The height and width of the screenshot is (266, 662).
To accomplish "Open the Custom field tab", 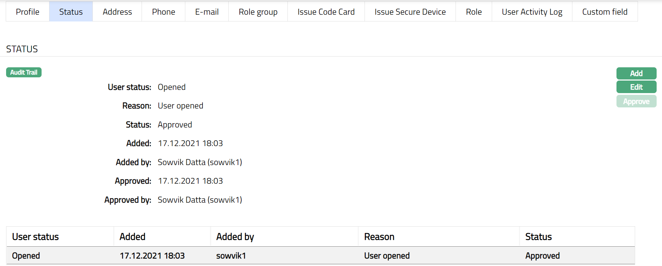I will 605,12.
